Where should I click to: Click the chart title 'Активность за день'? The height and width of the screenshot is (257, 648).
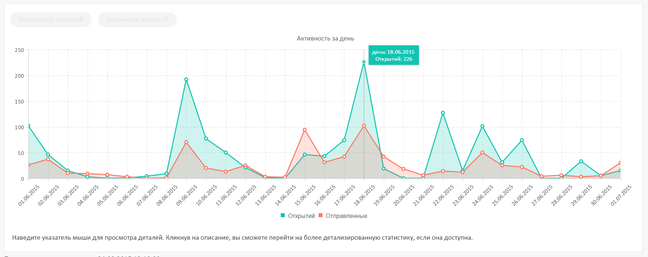click(x=325, y=38)
